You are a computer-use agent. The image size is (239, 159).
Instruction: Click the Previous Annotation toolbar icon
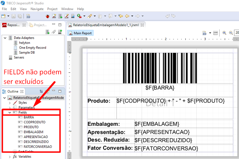click(110, 16)
